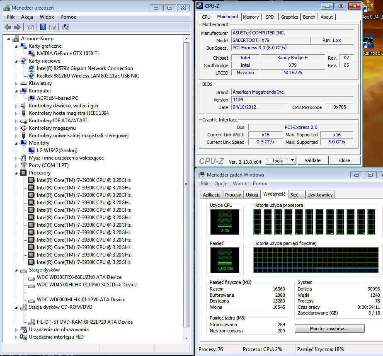Select the LG W1942(Analog) monitor entry

(x=57, y=150)
